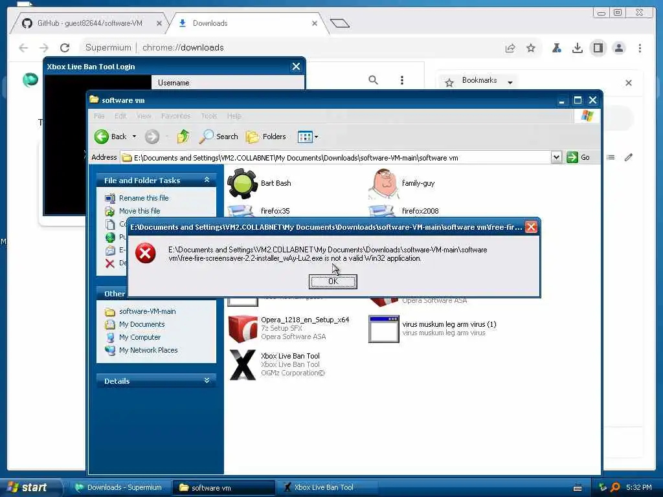Open the Tools menu in software vm
Image resolution: width=663 pixels, height=497 pixels.
click(x=209, y=116)
